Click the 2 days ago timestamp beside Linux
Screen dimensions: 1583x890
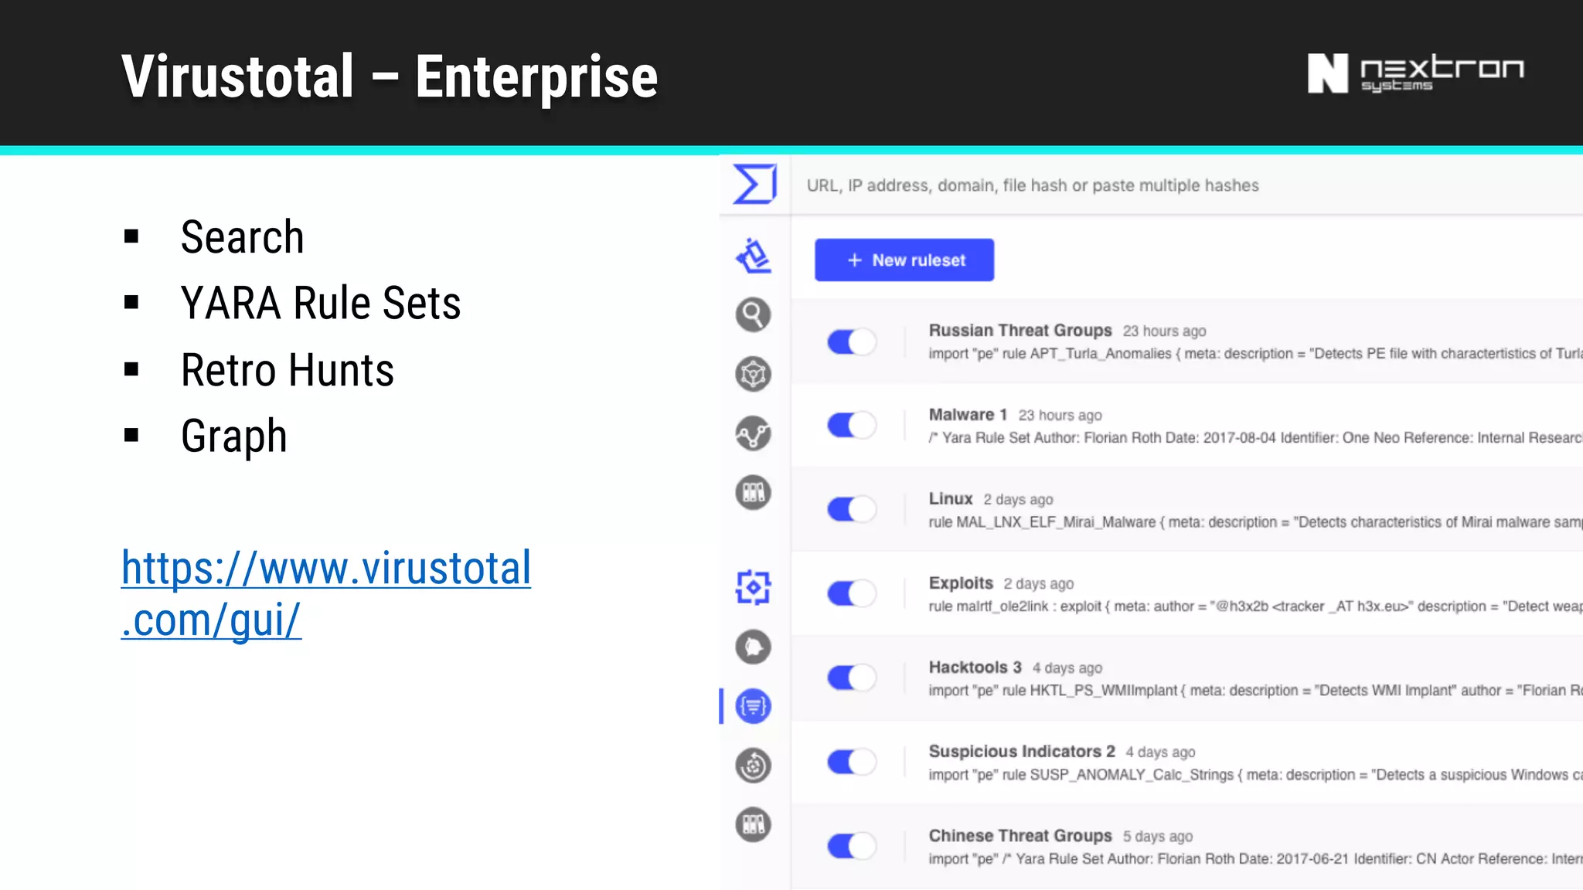coord(1018,500)
